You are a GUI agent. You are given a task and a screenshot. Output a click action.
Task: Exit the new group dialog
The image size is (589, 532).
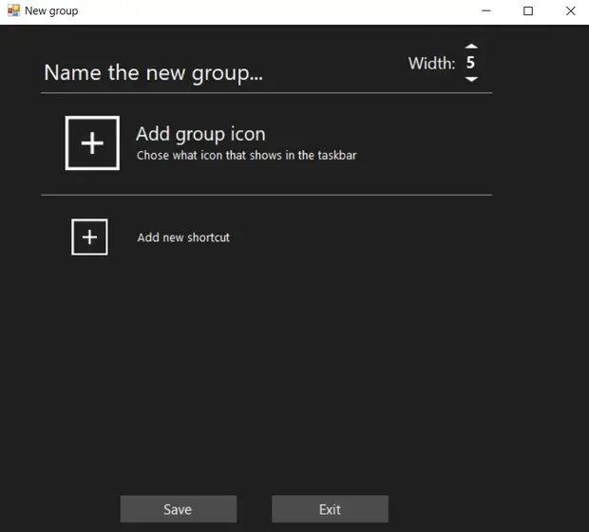click(x=331, y=509)
